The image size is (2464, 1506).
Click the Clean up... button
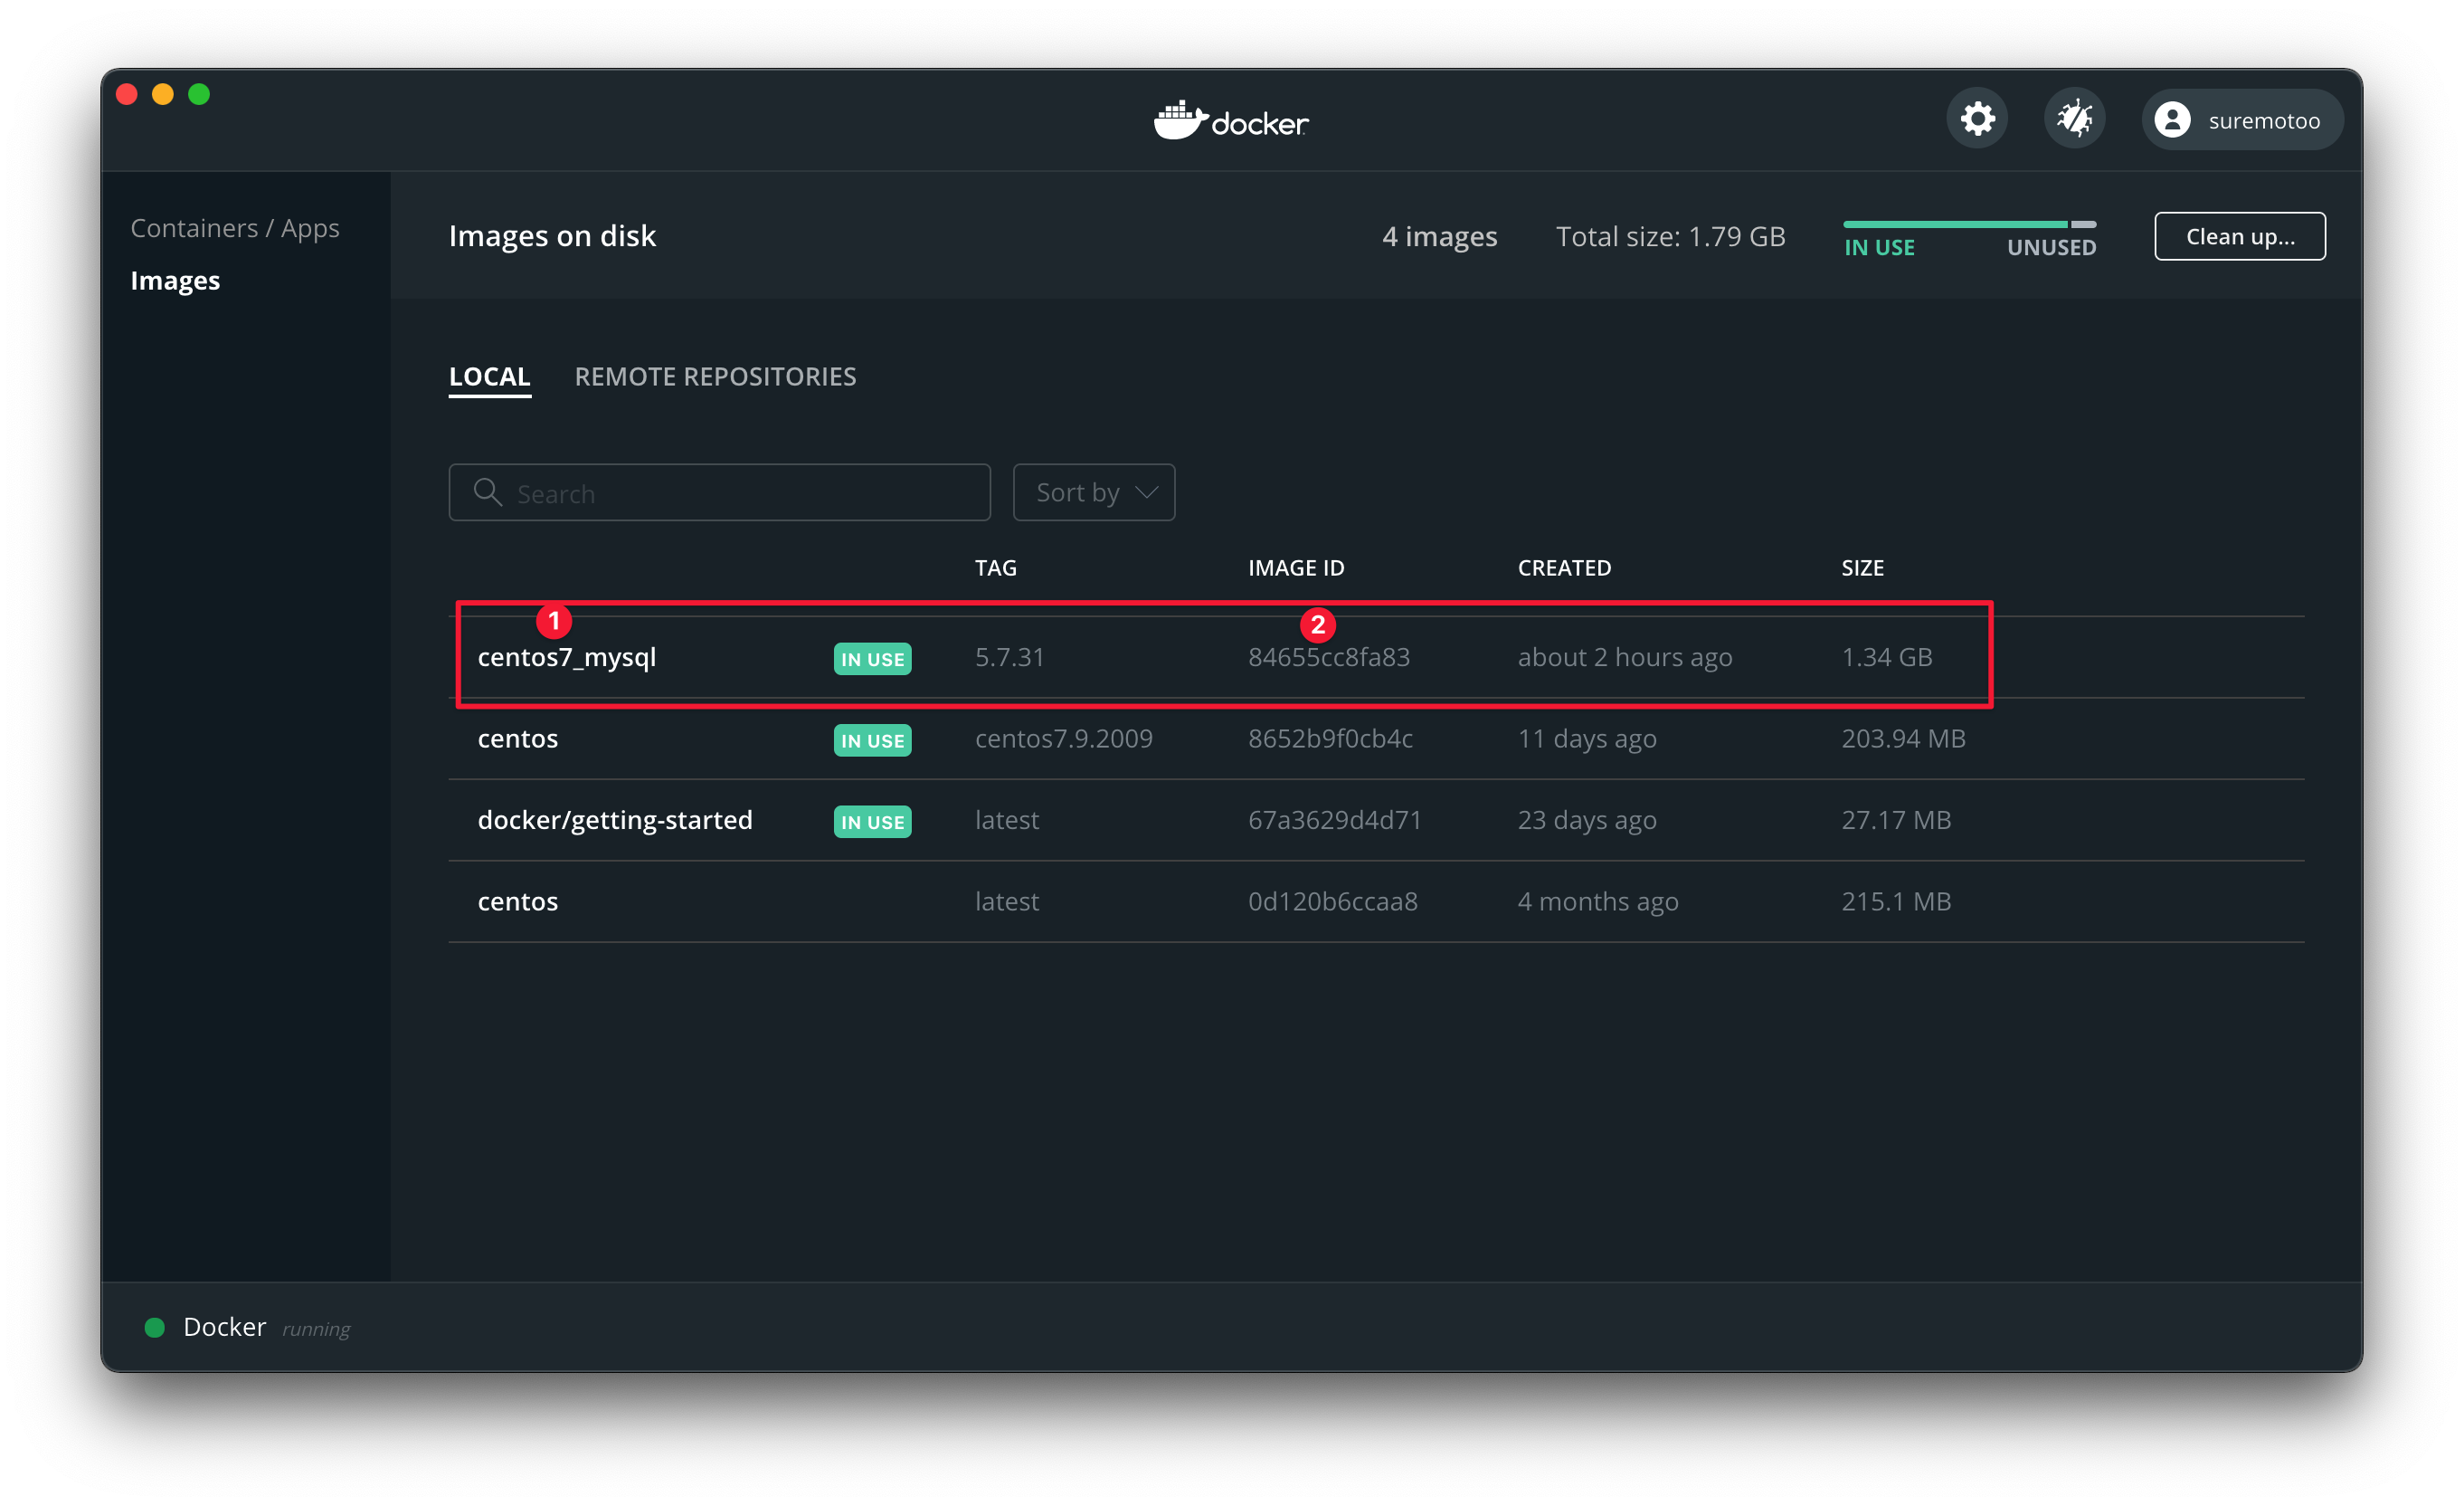[x=2240, y=236]
